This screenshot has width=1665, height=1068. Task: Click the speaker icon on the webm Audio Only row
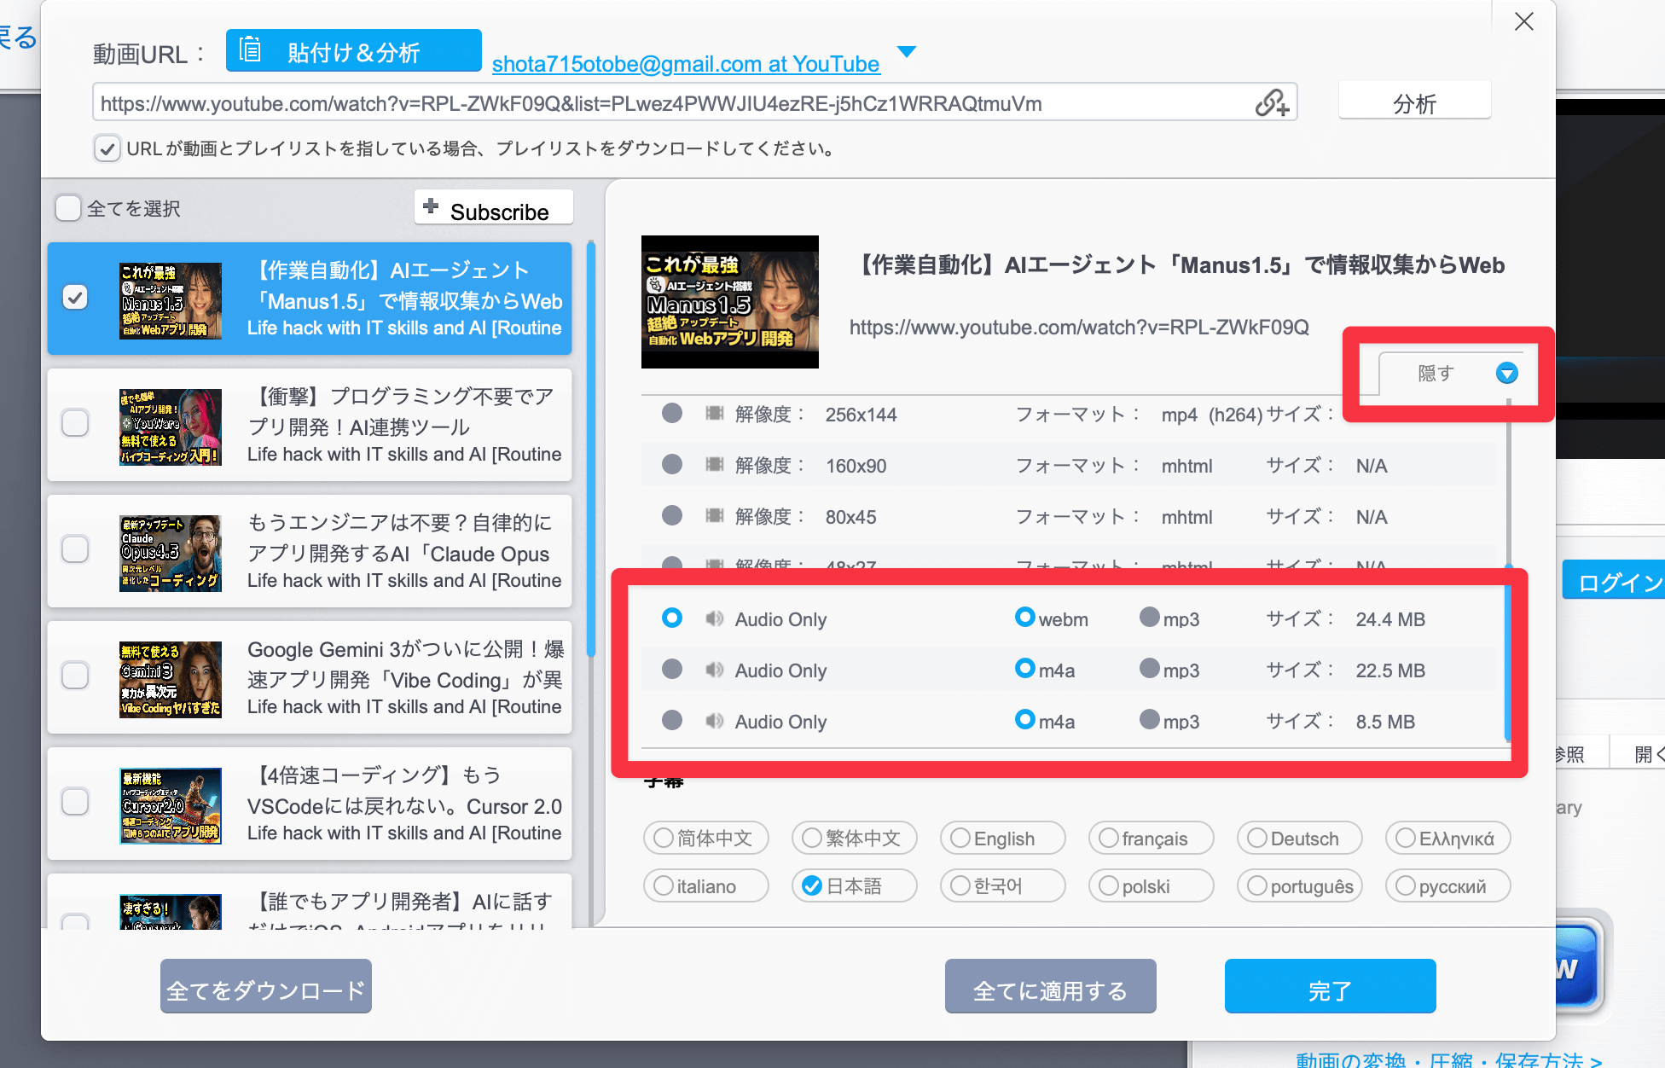coord(715,618)
